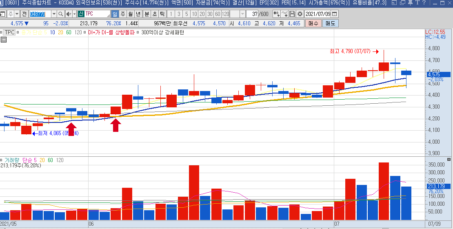Select the 120 interval button

click(226, 14)
